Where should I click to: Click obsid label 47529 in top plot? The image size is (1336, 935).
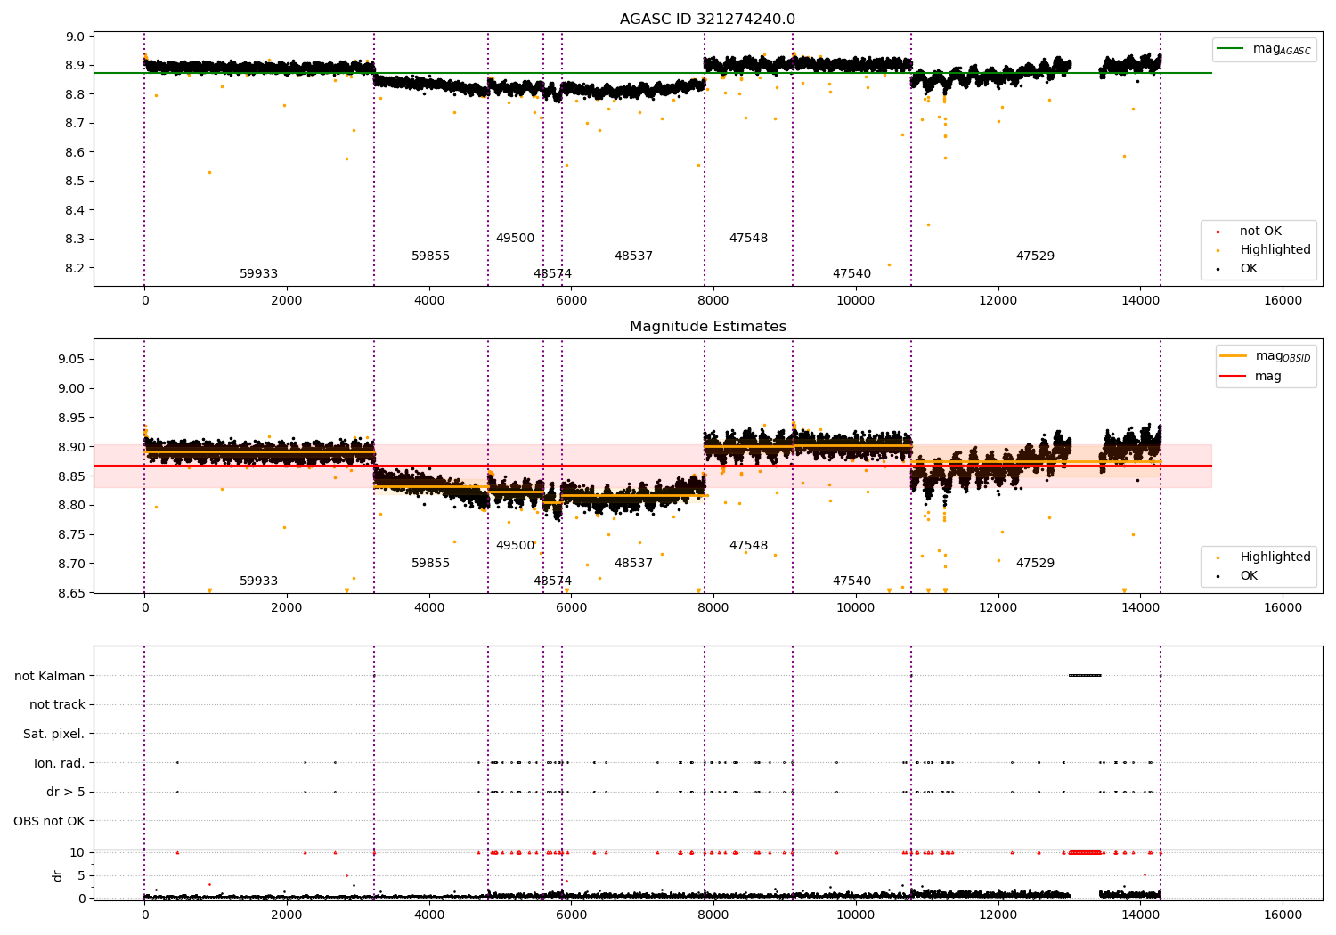1035,256
